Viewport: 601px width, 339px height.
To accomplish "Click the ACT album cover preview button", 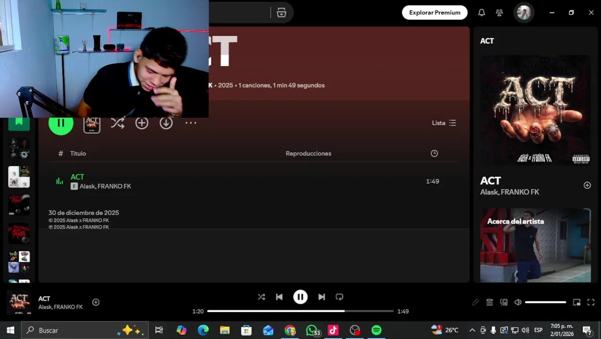I will coord(92,124).
